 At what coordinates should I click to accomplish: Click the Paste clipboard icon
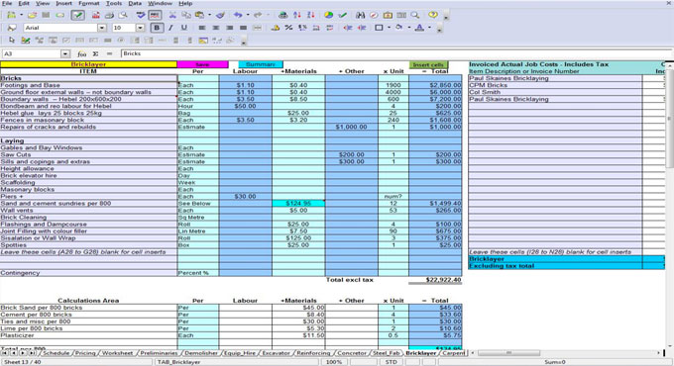(199, 15)
